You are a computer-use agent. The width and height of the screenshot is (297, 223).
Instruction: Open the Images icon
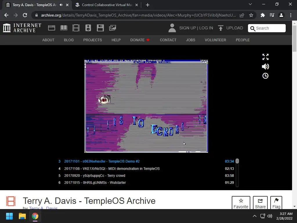113,28
